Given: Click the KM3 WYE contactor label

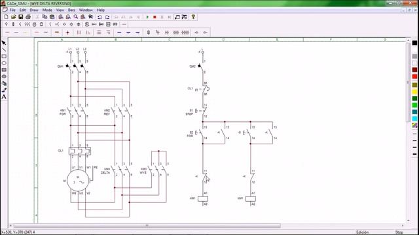Looking at the screenshot, I should [x=143, y=171].
